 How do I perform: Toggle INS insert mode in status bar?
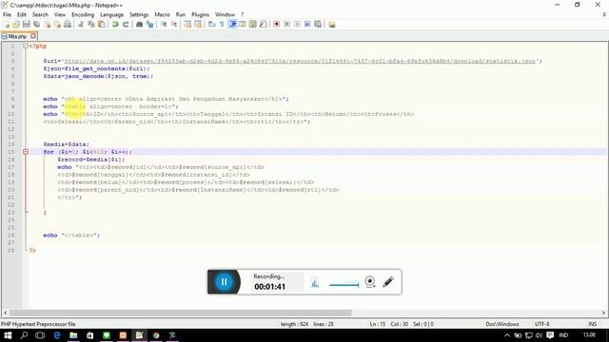592,324
